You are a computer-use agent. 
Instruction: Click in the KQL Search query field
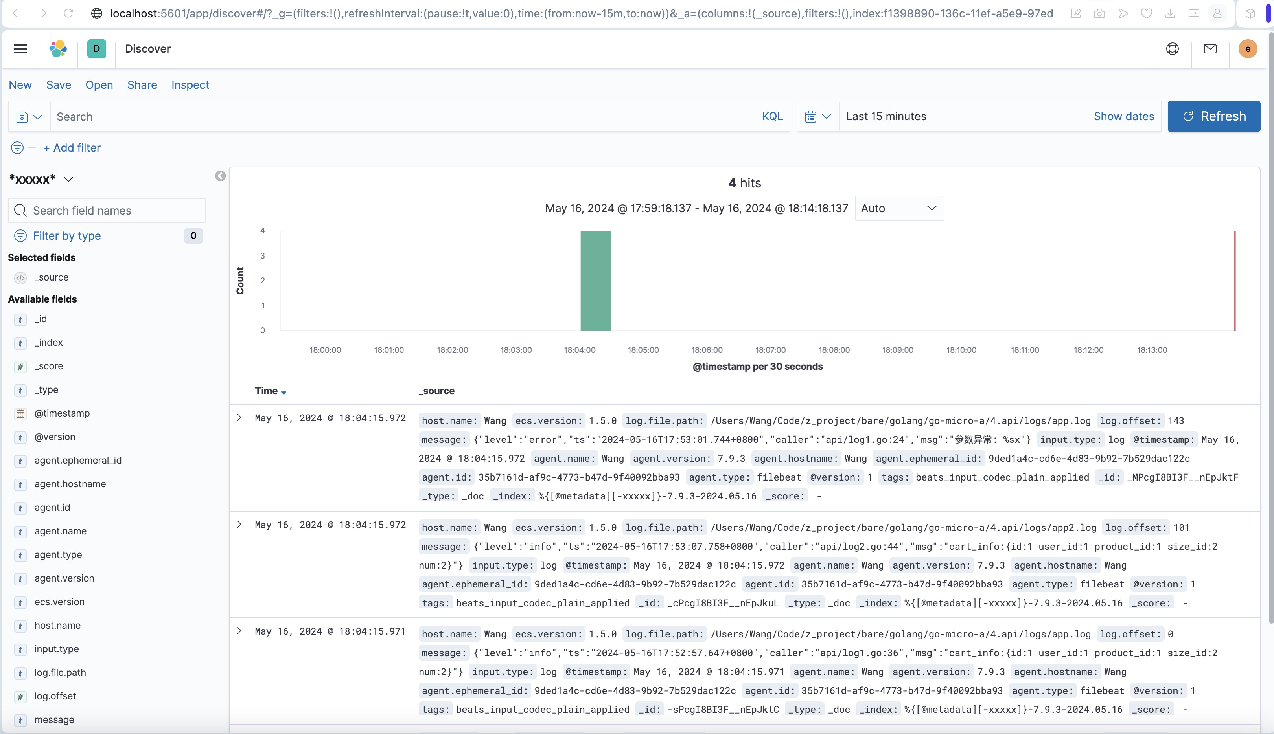(403, 116)
